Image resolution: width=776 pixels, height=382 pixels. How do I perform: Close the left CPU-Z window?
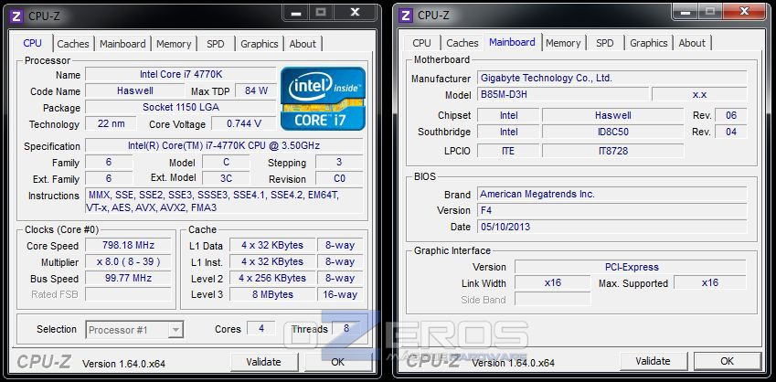click(356, 13)
